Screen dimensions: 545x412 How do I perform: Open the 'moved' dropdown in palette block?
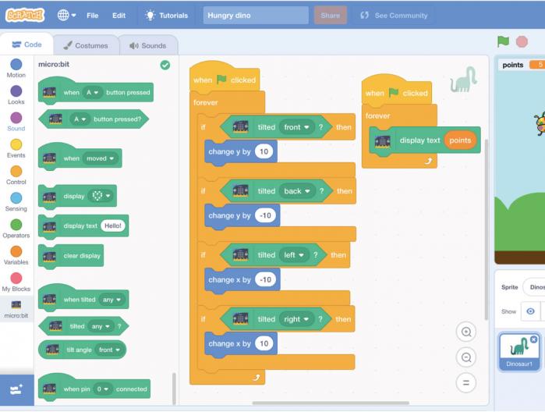pyautogui.click(x=100, y=158)
